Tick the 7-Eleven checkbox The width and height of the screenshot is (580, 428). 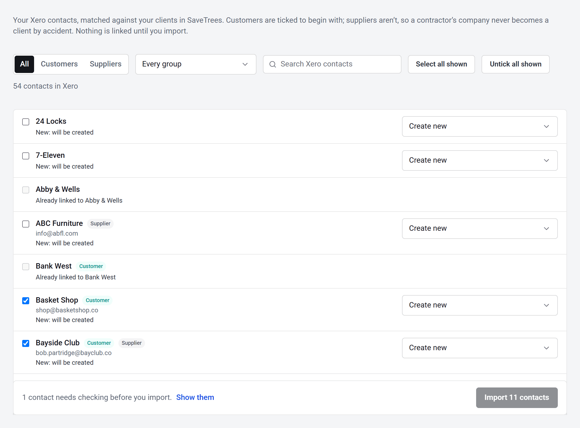pyautogui.click(x=26, y=156)
